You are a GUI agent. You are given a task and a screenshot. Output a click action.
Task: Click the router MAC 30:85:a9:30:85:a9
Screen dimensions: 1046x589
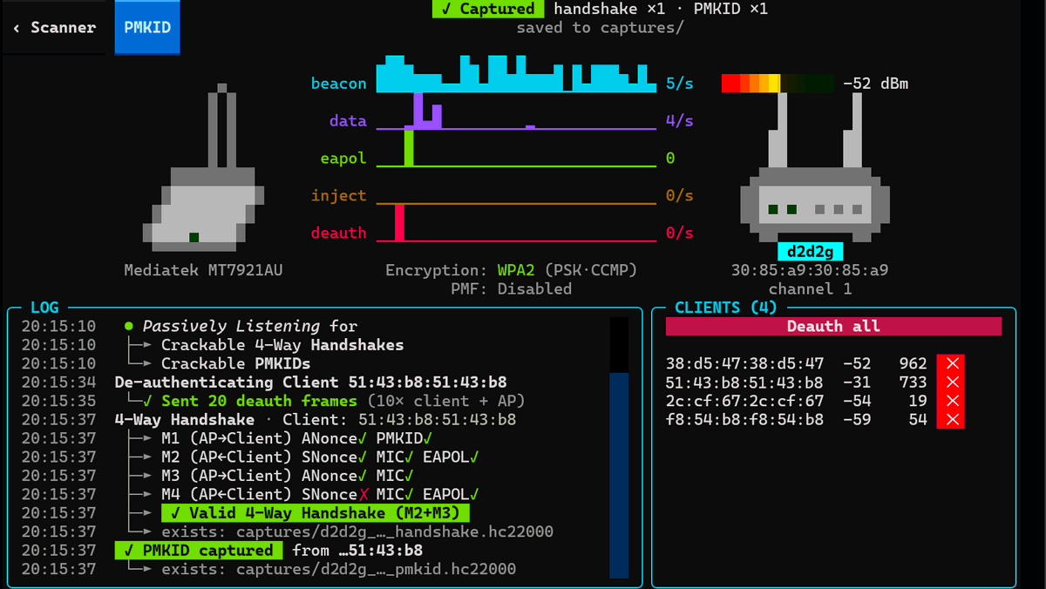pos(810,270)
